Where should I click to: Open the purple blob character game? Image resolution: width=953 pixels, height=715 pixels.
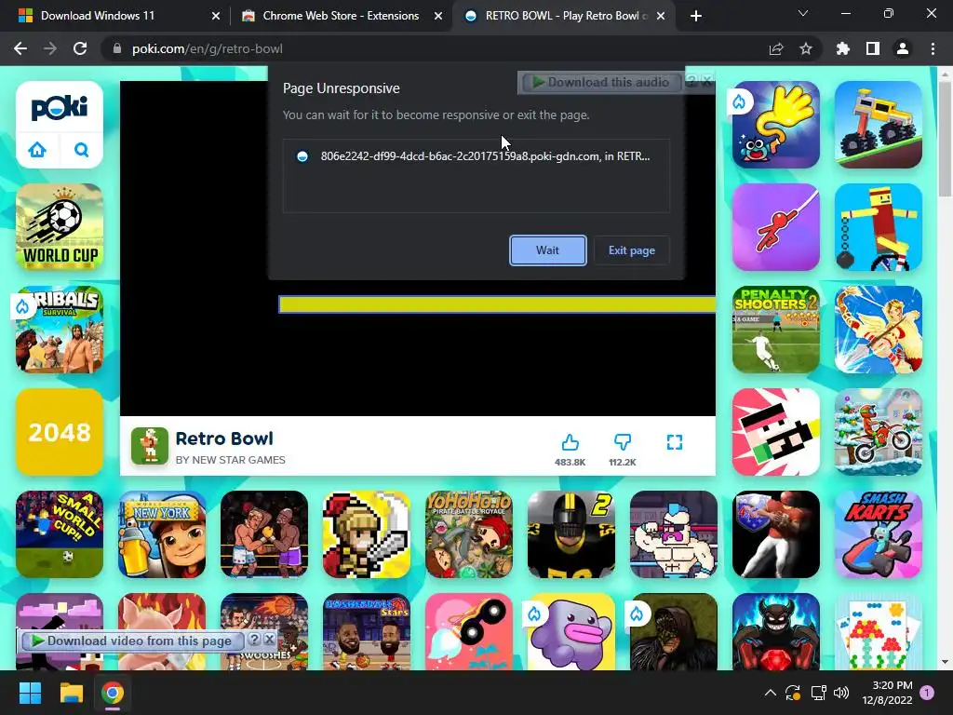[x=571, y=632]
